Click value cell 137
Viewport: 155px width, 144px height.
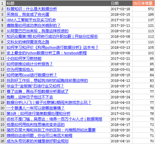pos(144,20)
